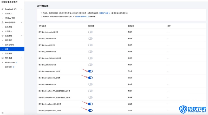This screenshot has height=115, width=208.
Task: Collapse the RAG原子能力 section arrow
Action: 21,23
